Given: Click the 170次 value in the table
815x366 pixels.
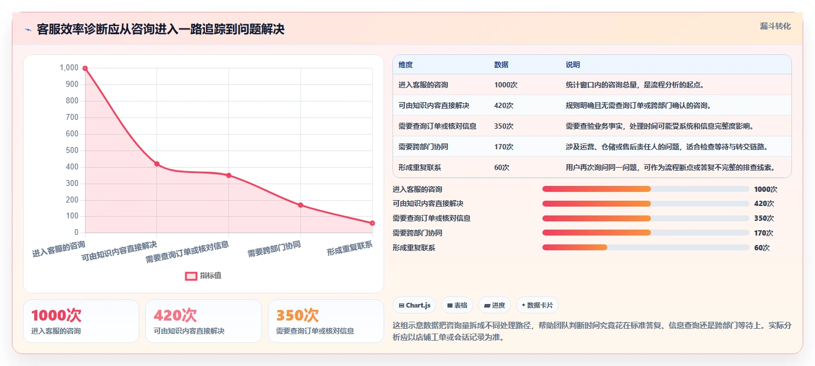Looking at the screenshot, I should point(504,146).
